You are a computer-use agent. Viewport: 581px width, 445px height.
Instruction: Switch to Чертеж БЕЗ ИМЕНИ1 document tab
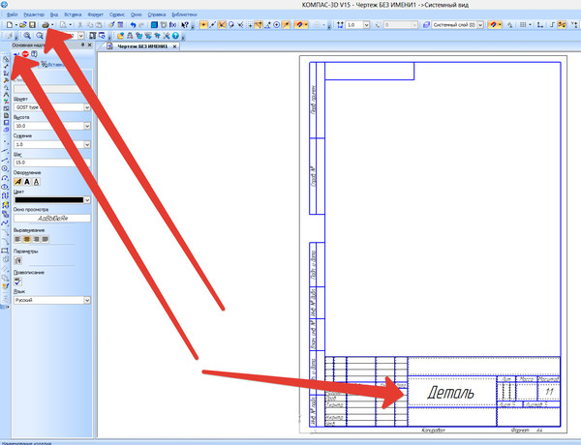click(x=142, y=46)
